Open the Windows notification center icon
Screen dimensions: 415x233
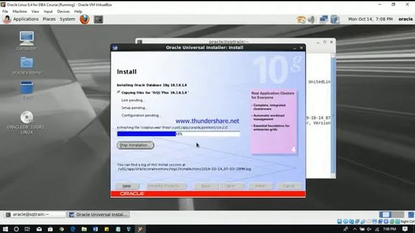pos(405,229)
